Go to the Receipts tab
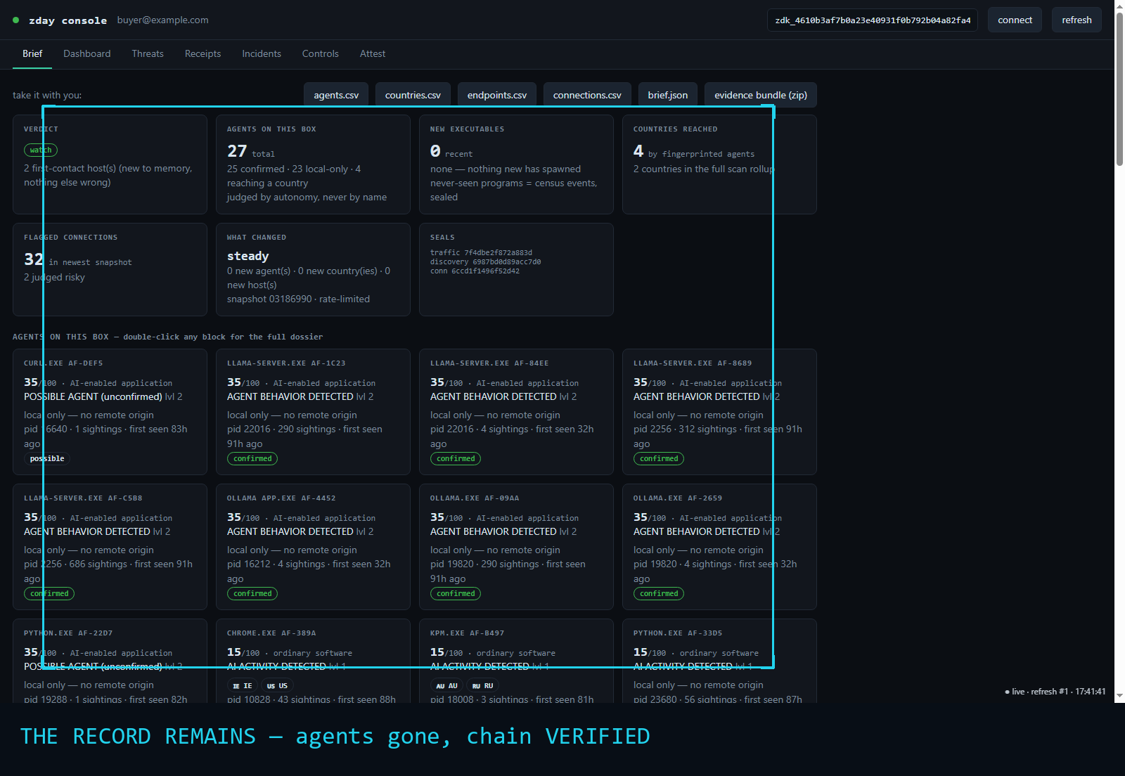The width and height of the screenshot is (1125, 776). pyautogui.click(x=203, y=54)
